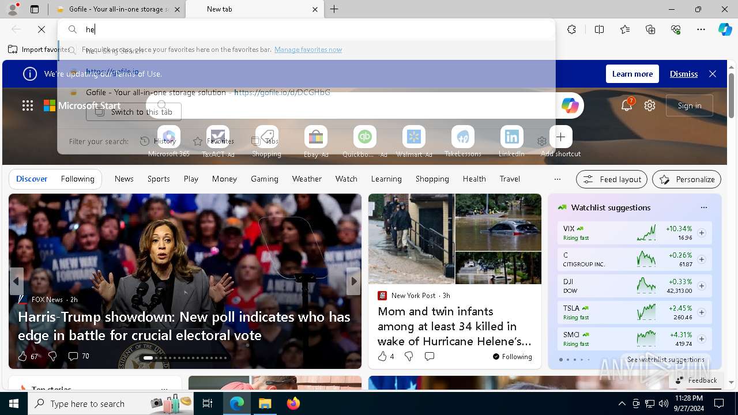Filter search by History
738x415 pixels.
pyautogui.click(x=158, y=141)
